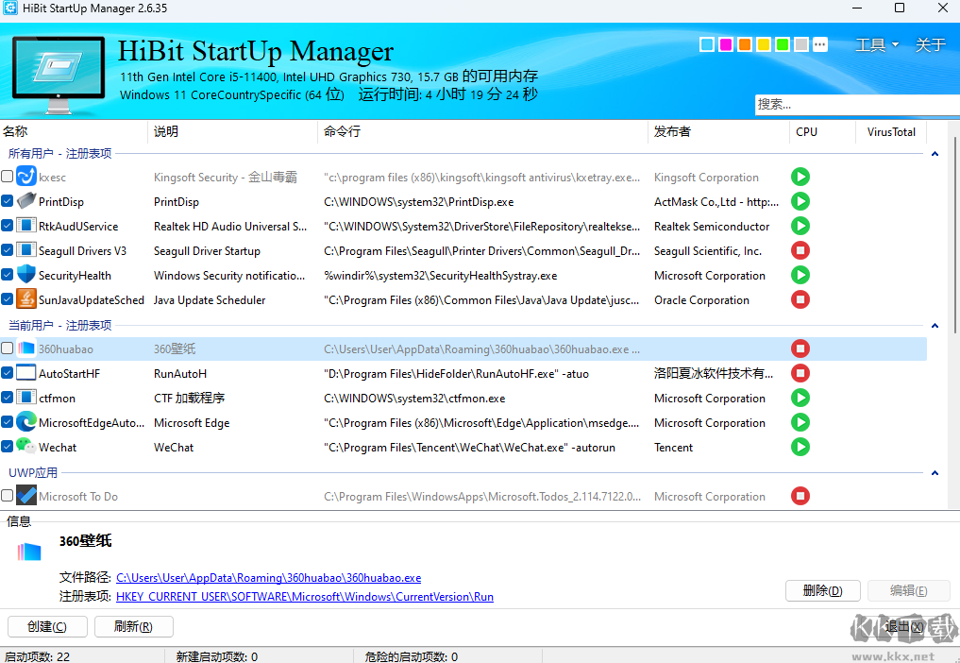Select the orange theme color swatch

[745, 44]
